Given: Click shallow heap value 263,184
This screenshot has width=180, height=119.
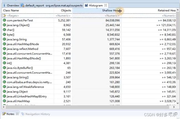Looking at the screenshot, I should 115,68.
